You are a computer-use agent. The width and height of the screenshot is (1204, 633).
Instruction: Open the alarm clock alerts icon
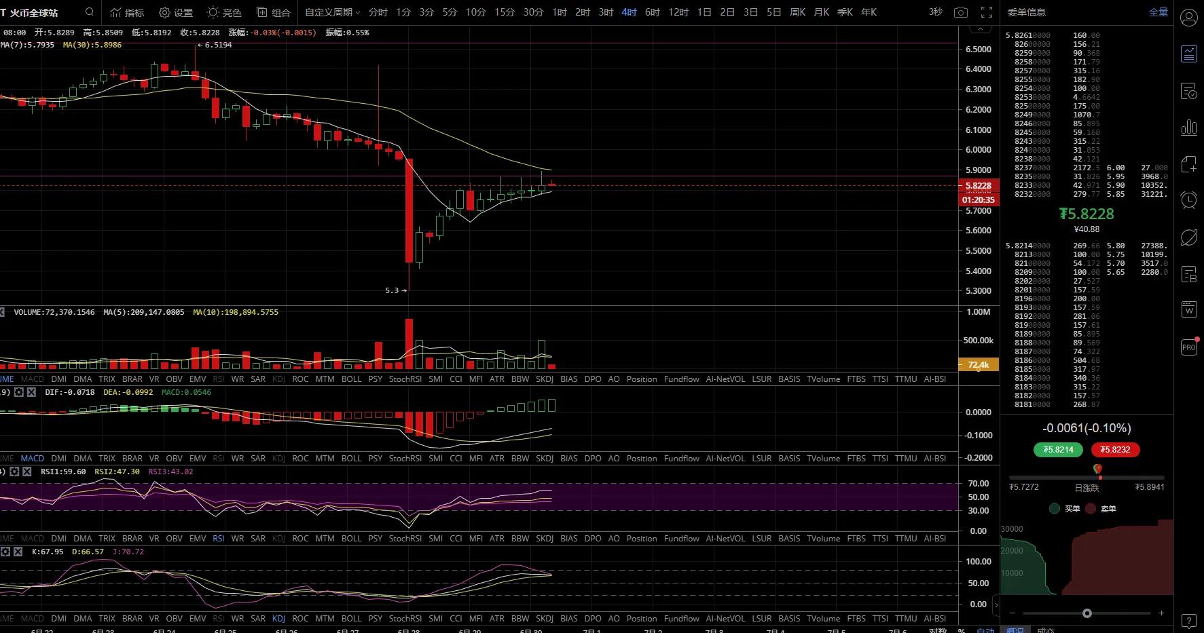coord(1189,200)
